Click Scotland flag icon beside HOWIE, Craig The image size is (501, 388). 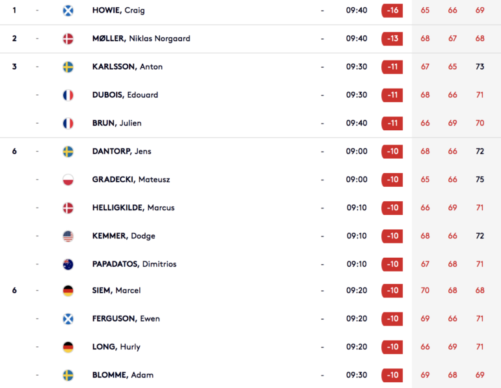[68, 10]
